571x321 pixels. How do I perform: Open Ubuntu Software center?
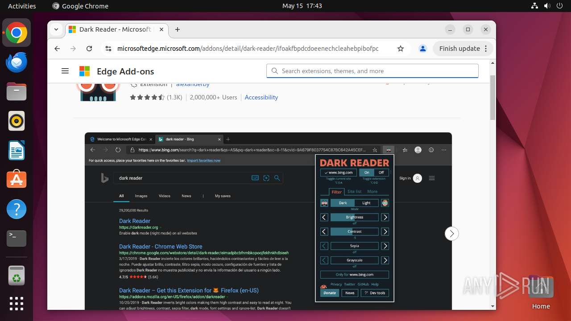click(17, 180)
